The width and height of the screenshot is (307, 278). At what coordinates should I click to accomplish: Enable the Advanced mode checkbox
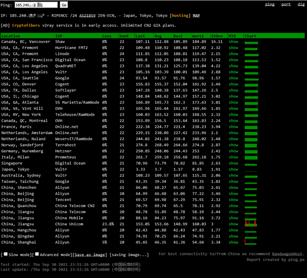(x=37, y=254)
